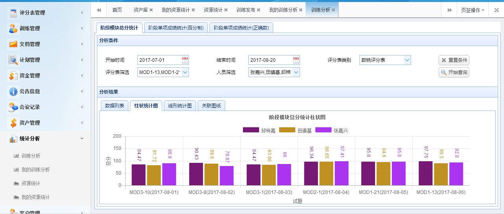Open the 资产管理 menu chevron
This screenshot has height=214, width=504.
[x=82, y=123]
